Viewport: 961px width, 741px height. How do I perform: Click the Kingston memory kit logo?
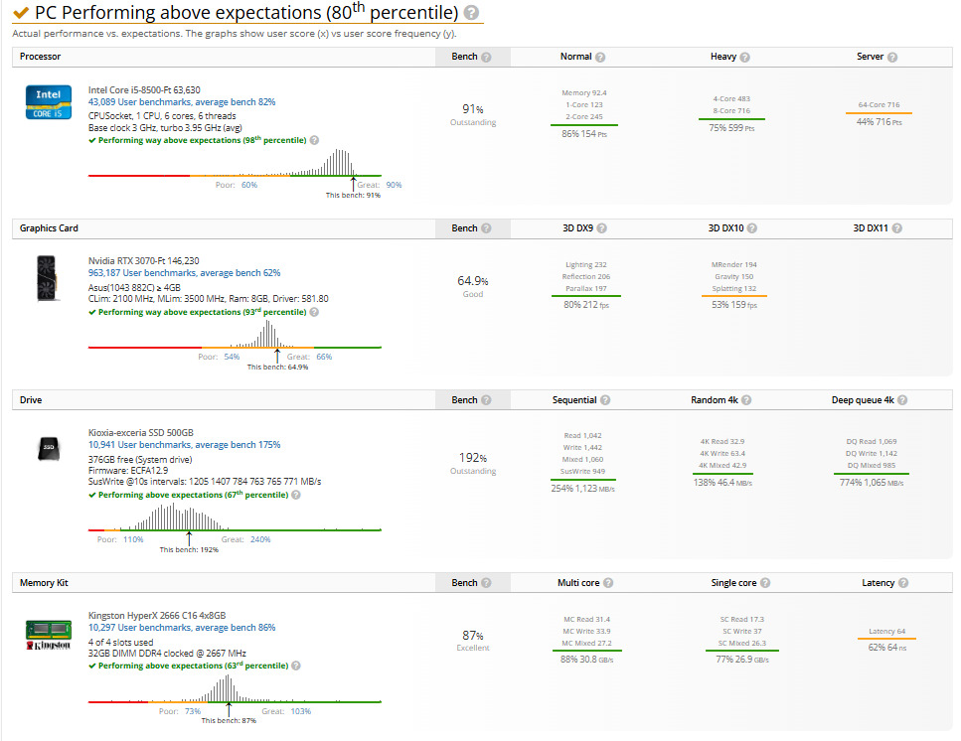point(48,634)
